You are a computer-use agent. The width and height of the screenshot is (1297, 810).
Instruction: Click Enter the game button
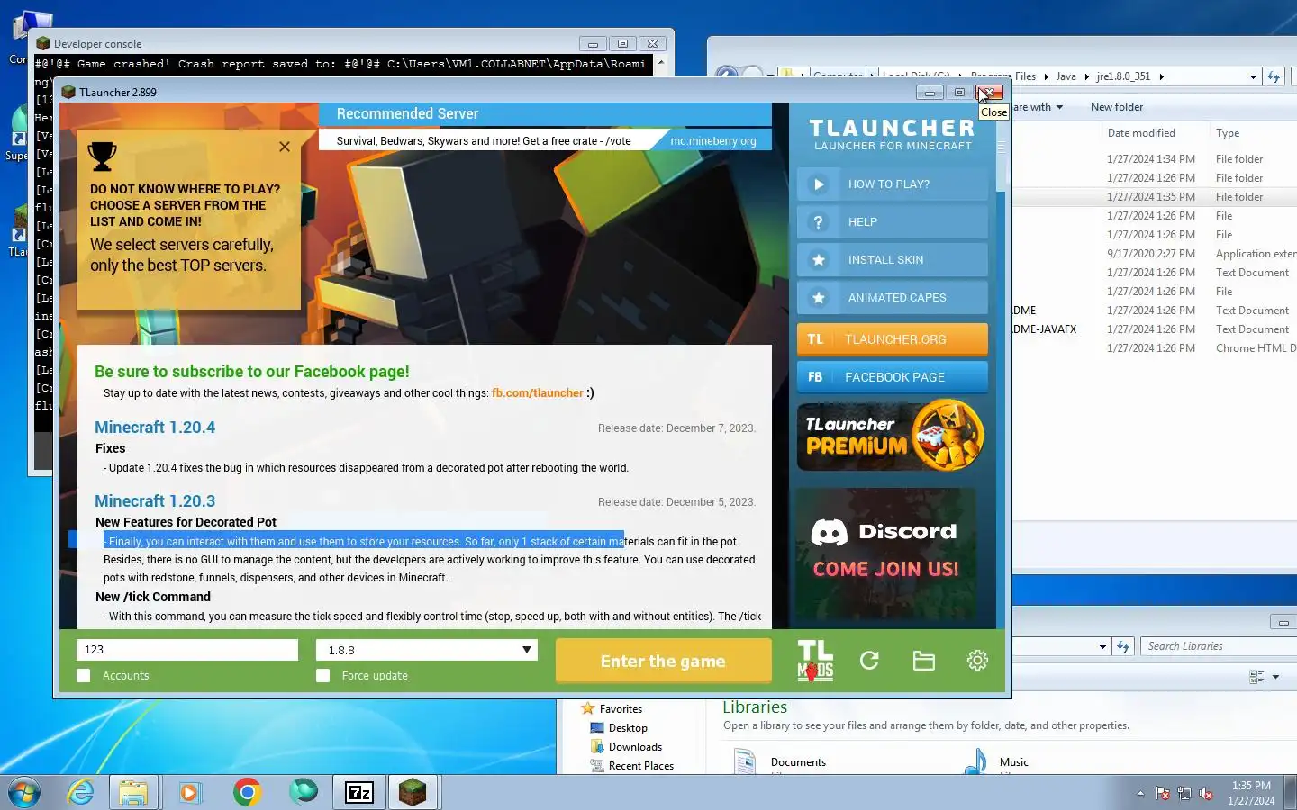pos(663,661)
